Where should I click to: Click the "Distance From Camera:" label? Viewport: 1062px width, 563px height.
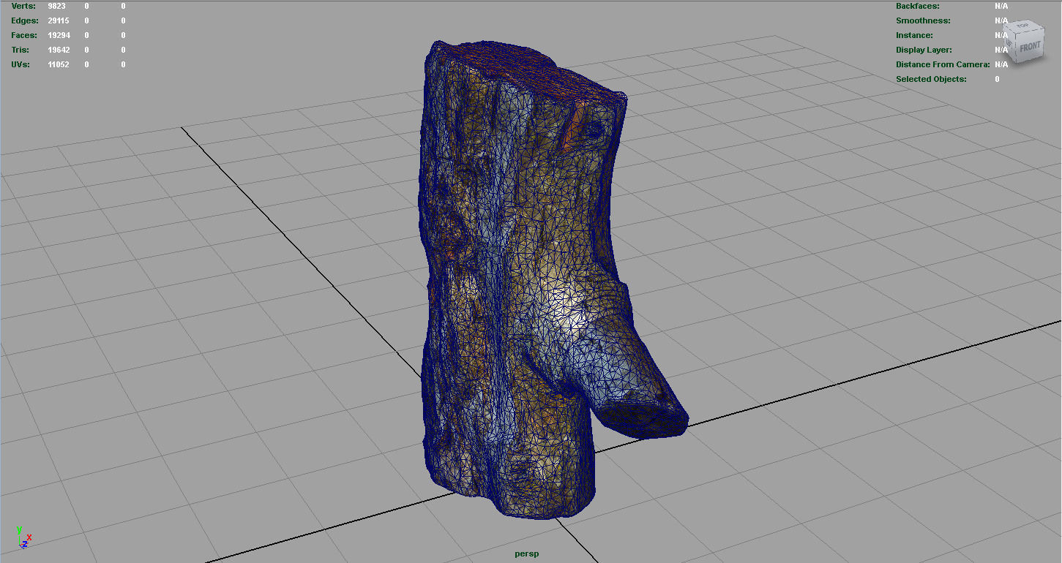pyautogui.click(x=943, y=64)
